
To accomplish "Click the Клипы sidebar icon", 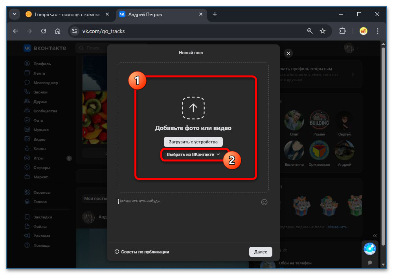I will coord(27,148).
